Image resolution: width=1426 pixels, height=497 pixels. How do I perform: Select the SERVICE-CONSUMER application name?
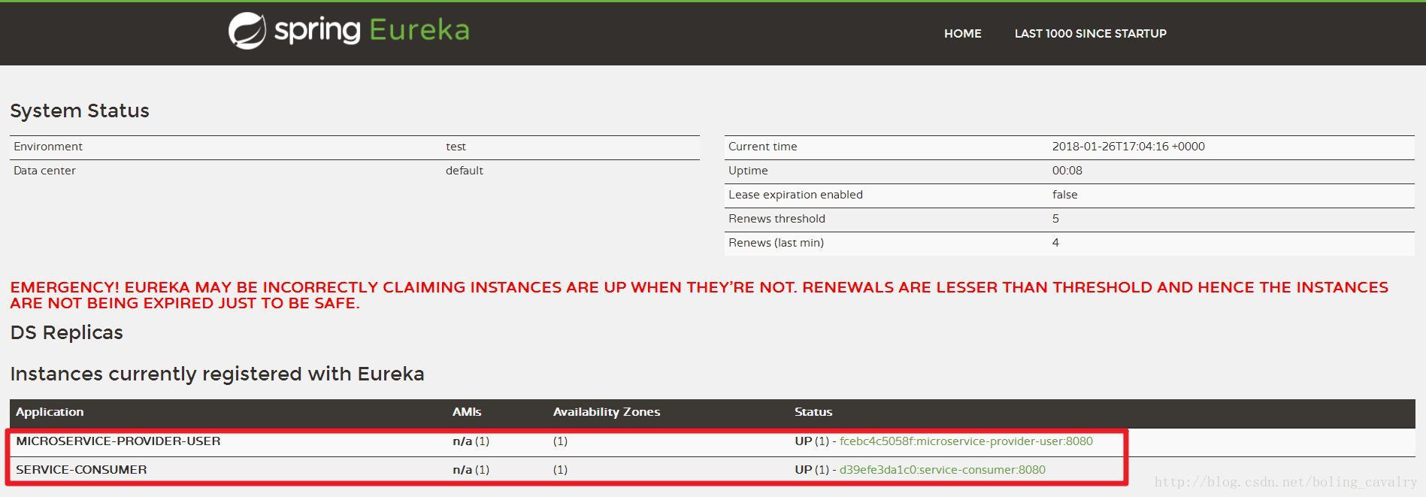tap(81, 470)
